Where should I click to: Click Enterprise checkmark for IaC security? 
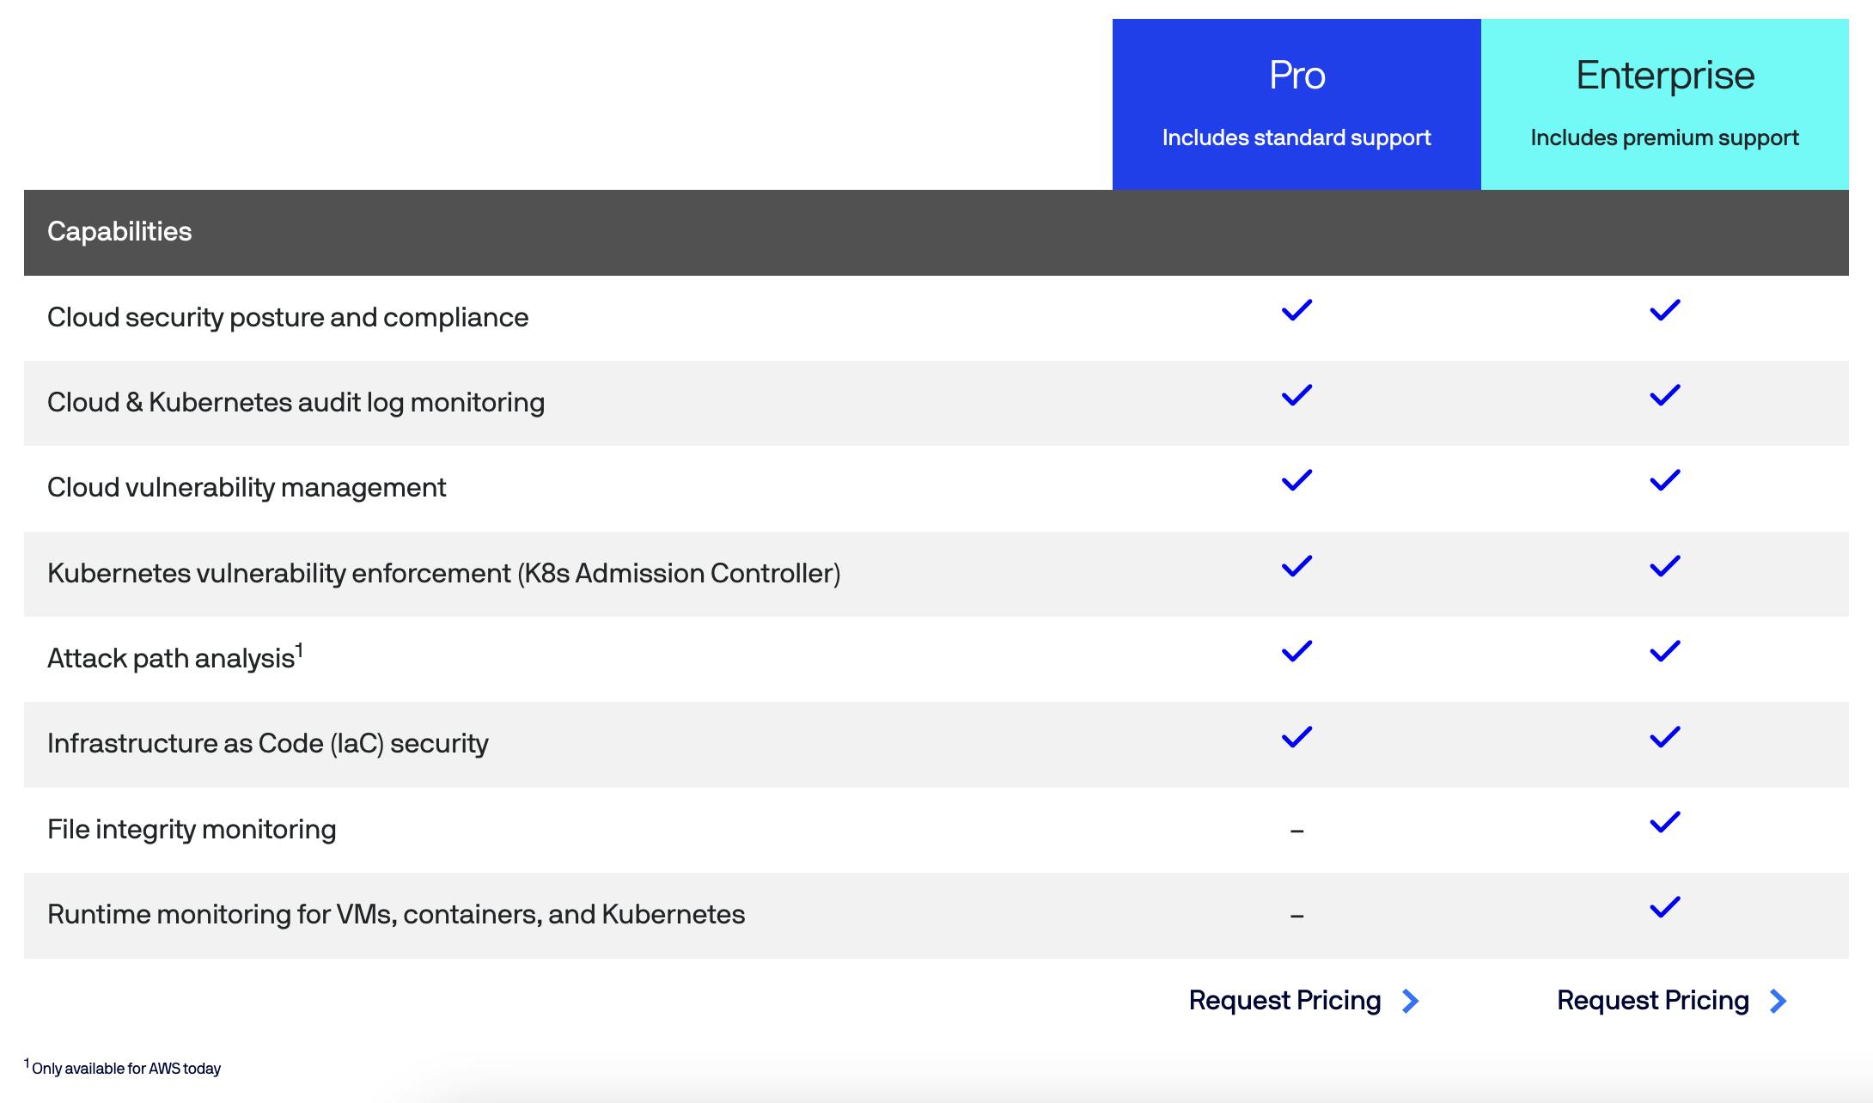click(1664, 737)
